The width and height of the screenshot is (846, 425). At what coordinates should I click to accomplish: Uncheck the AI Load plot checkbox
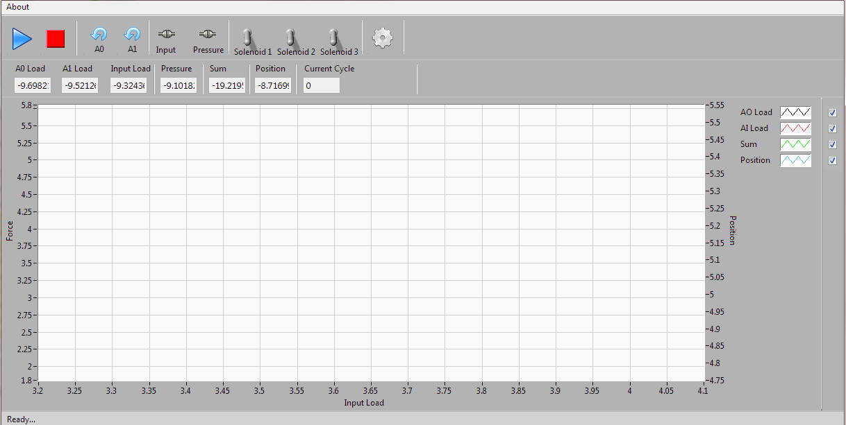(833, 128)
